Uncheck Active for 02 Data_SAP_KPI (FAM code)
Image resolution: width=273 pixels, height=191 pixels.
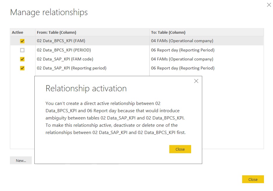(22, 59)
